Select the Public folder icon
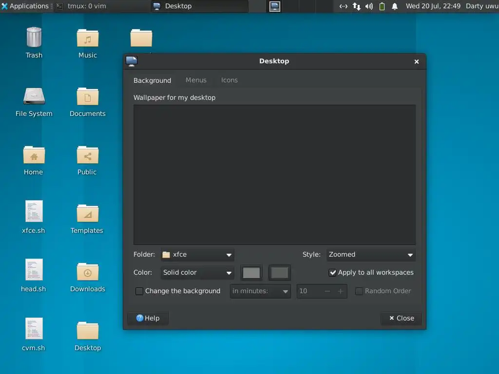The width and height of the screenshot is (499, 374). pos(88,155)
